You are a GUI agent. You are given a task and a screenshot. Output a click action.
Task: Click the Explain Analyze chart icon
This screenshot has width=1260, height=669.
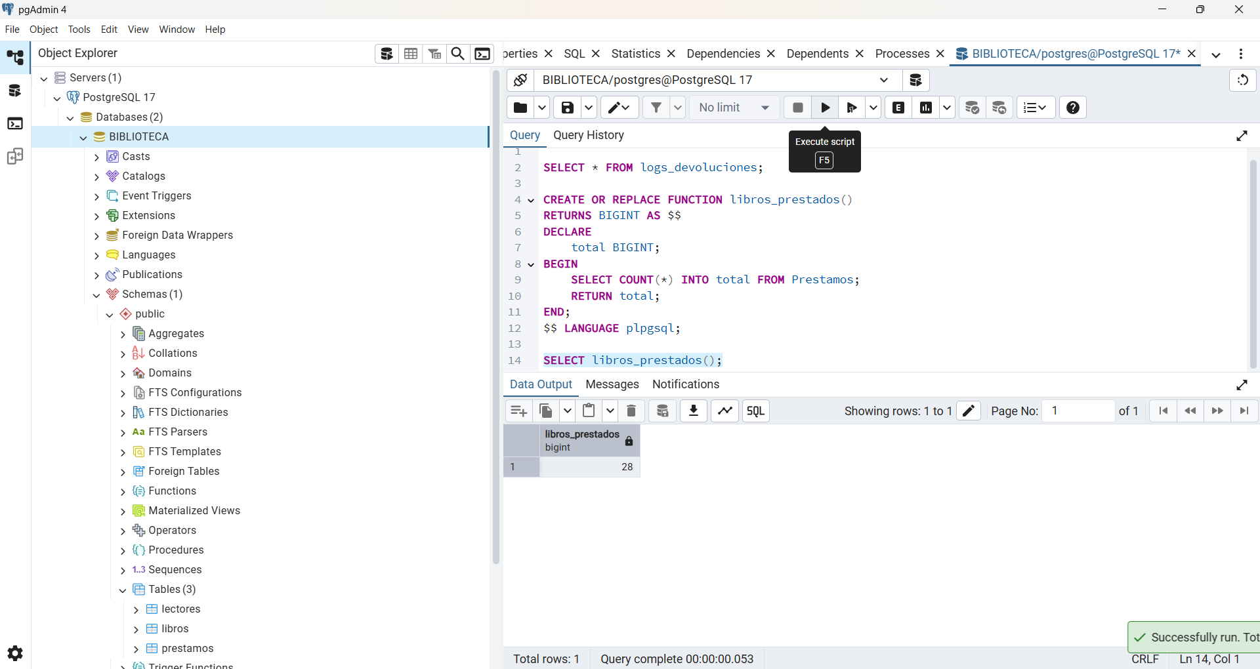tap(926, 108)
